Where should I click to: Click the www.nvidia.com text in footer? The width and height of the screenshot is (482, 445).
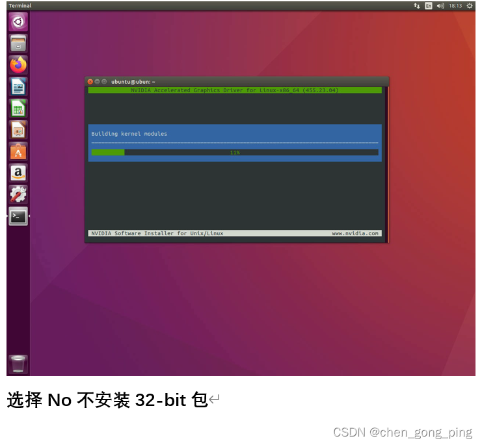pyautogui.click(x=355, y=234)
